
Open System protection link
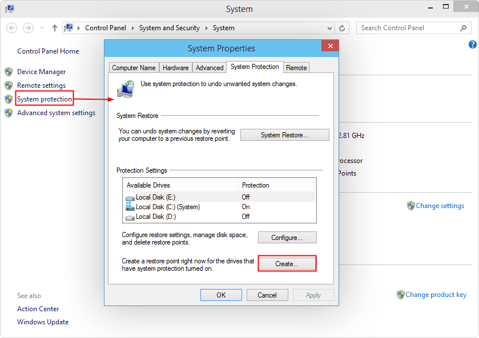(x=45, y=99)
